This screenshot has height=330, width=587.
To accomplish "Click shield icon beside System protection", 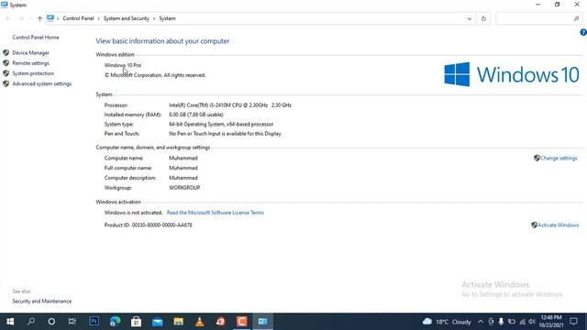I will pyautogui.click(x=6, y=73).
